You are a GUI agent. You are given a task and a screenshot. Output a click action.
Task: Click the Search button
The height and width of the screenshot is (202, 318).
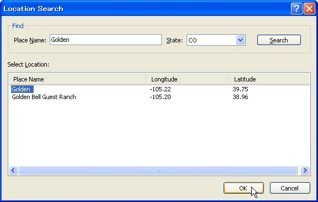click(279, 40)
